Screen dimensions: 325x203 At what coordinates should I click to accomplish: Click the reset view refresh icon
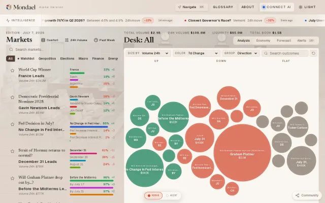[313, 53]
